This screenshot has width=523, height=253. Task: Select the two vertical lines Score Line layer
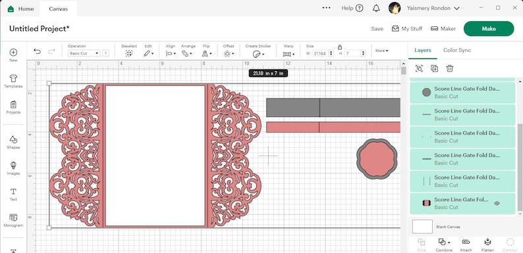tap(462, 181)
